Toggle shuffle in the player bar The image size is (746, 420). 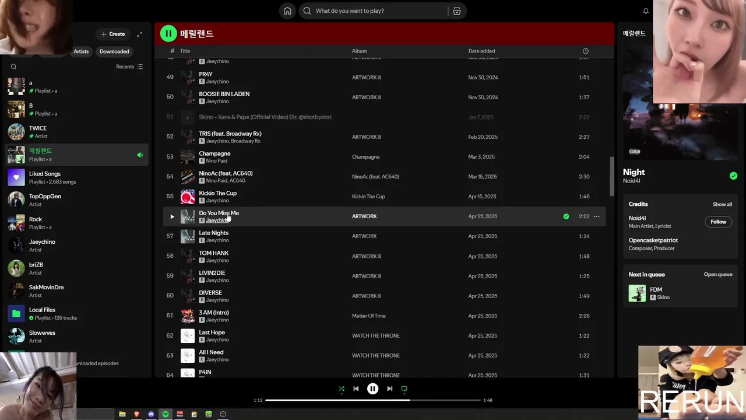coord(342,388)
